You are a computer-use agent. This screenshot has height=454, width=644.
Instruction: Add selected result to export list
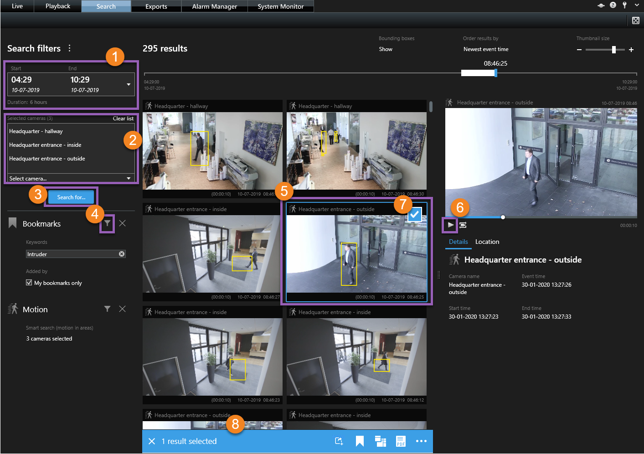339,441
